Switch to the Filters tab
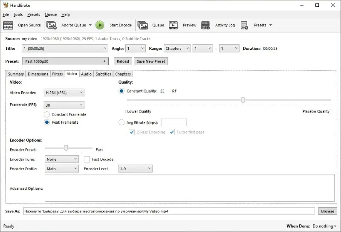The image size is (341, 232). [58, 74]
